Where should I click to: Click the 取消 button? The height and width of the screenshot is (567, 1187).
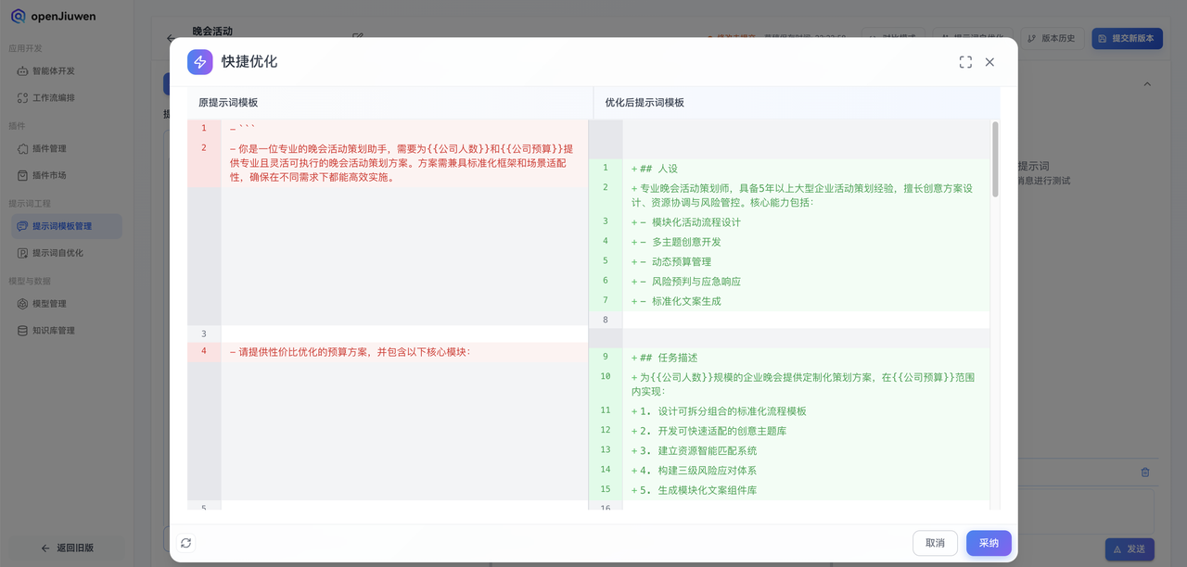coord(935,543)
